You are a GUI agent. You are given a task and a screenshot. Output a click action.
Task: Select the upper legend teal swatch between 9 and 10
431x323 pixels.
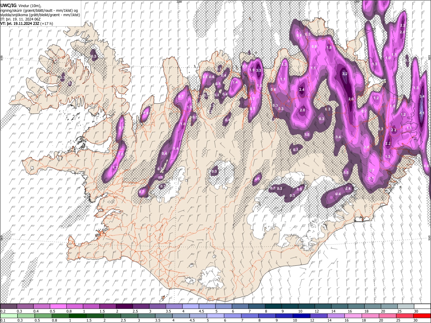click(x=290, y=306)
